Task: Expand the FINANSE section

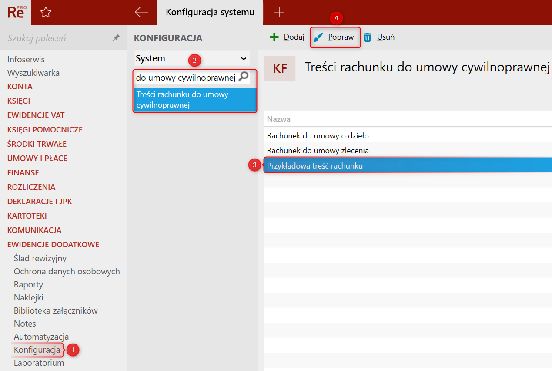Action: tap(23, 173)
